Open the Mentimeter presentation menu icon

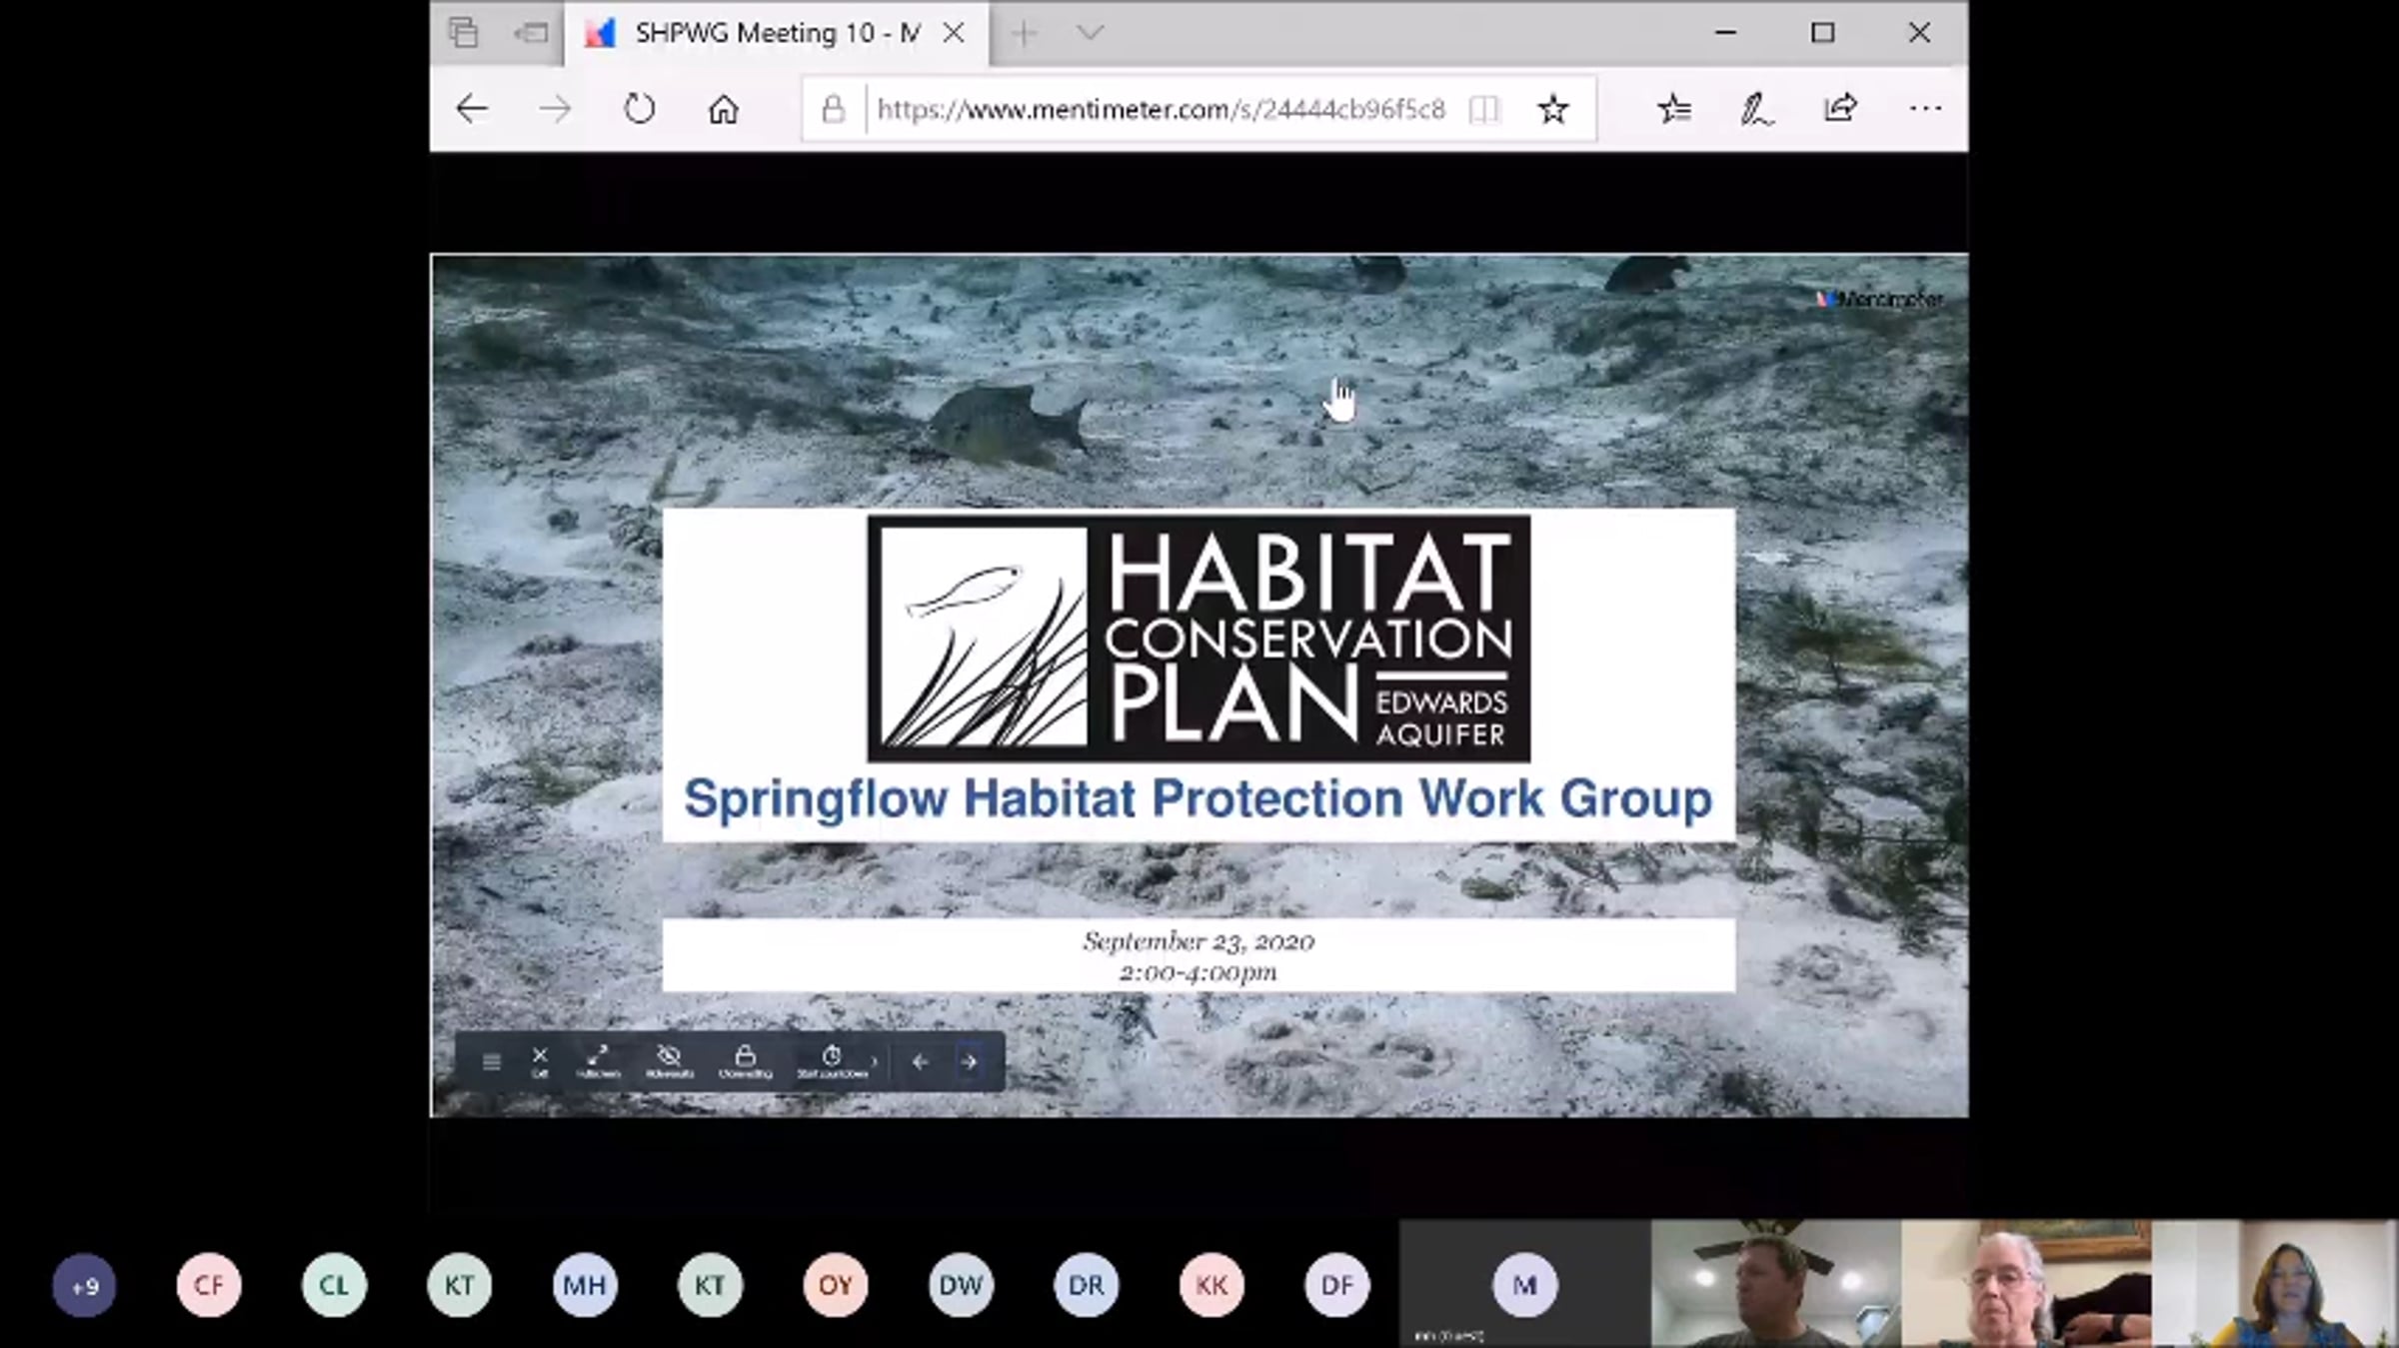click(x=491, y=1061)
